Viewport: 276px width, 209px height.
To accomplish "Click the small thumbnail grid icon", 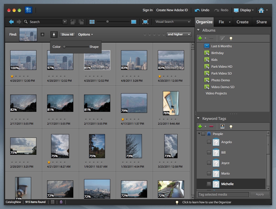I will click(x=92, y=22).
